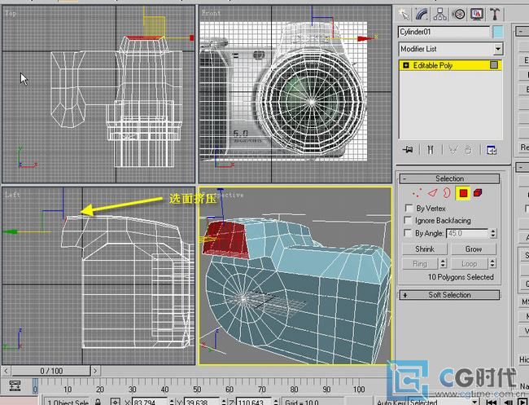Select Border sub-object level

(447, 193)
